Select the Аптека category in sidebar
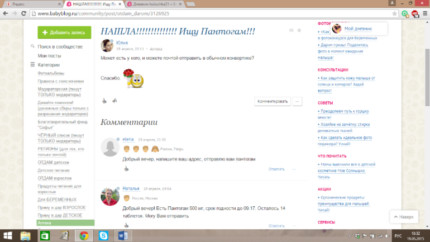Image resolution: width=430 pixels, height=242 pixels. coord(44,222)
